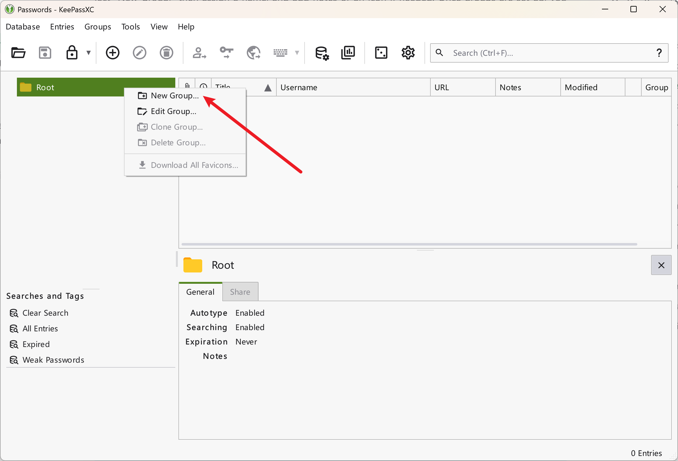Choose New Group... from context menu
Screen dimensions: 678x461
pyautogui.click(x=185, y=96)
